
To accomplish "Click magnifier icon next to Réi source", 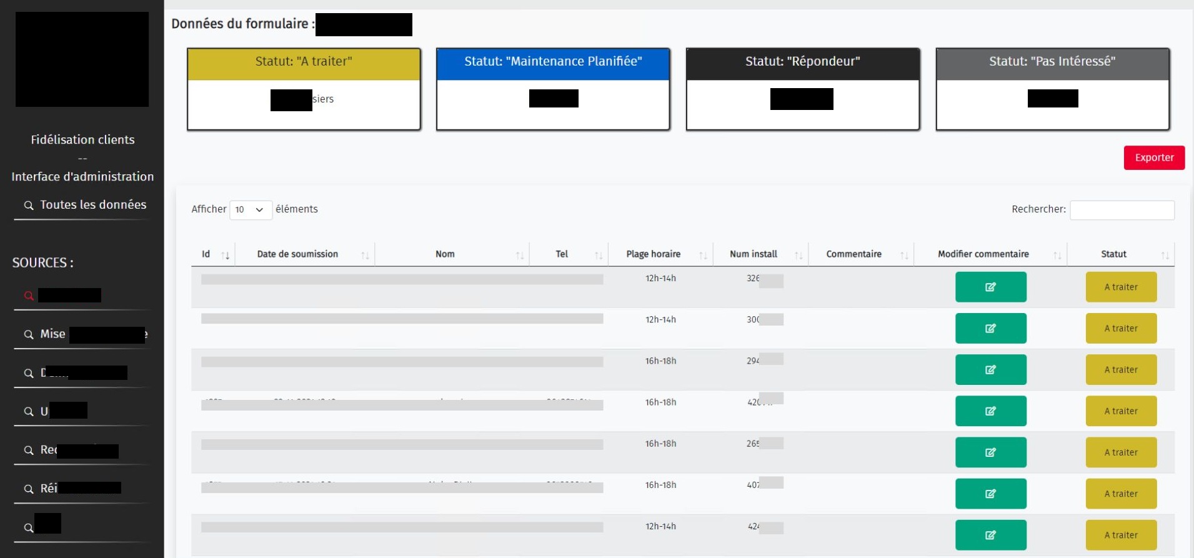I will (29, 489).
